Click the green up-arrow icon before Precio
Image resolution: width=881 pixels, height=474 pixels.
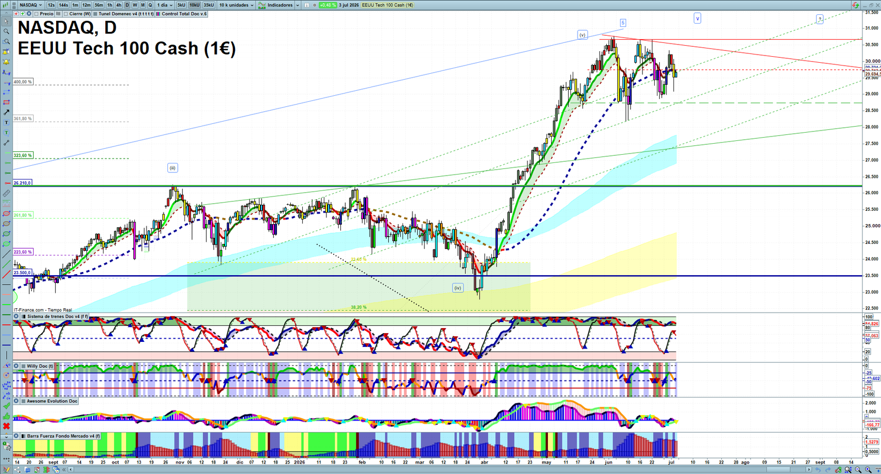(x=23, y=14)
